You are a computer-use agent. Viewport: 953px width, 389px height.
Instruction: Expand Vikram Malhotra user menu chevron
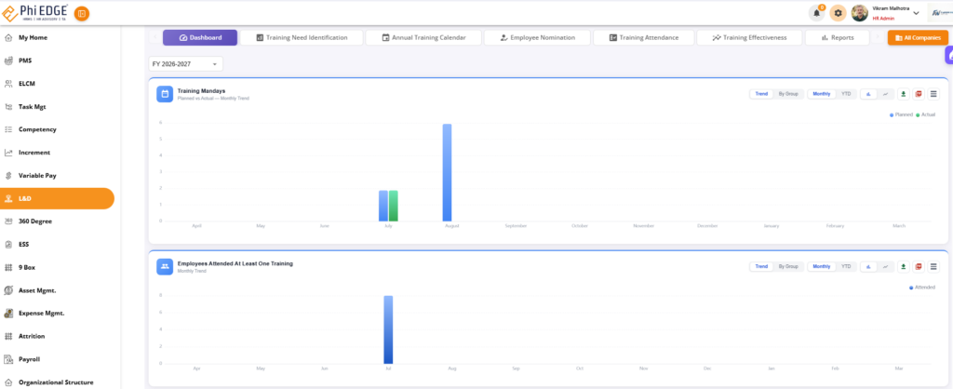916,13
